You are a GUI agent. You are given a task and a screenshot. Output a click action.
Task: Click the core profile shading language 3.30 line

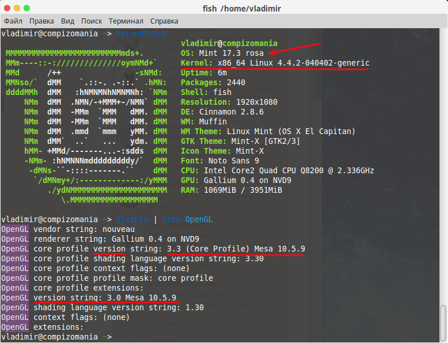(x=132, y=258)
